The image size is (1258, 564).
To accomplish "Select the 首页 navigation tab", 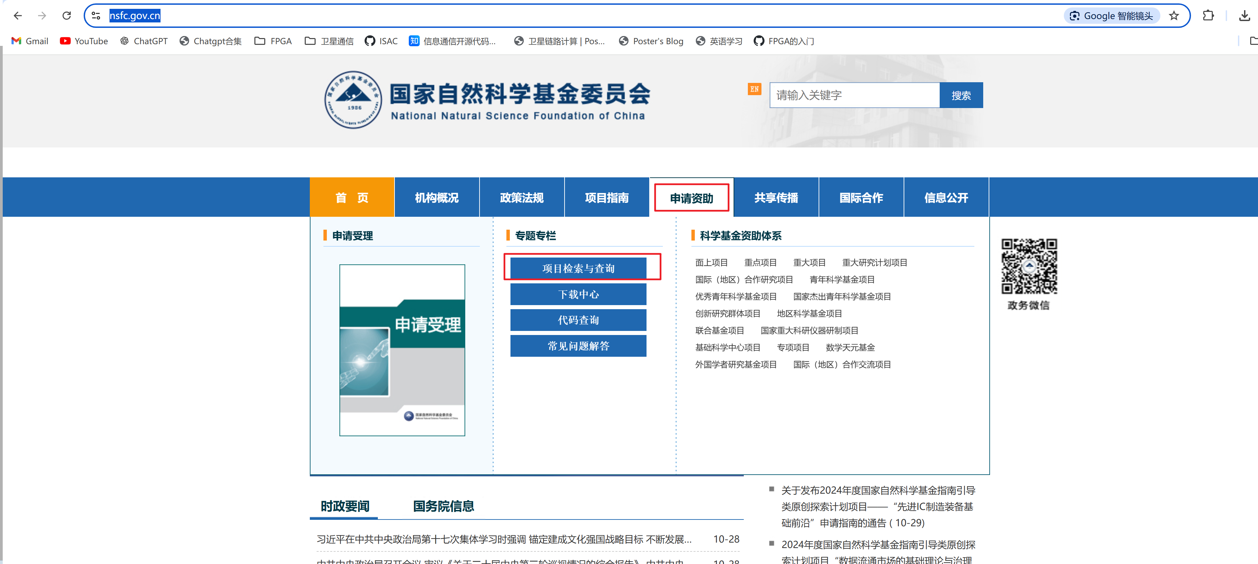I will click(352, 198).
